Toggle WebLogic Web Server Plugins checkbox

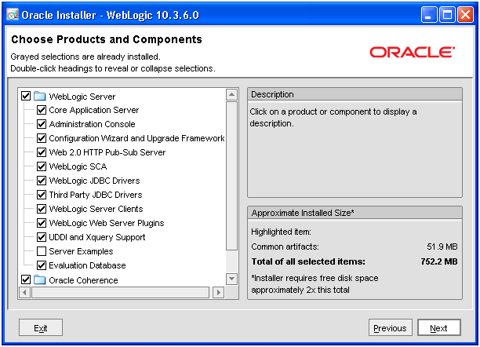[42, 223]
